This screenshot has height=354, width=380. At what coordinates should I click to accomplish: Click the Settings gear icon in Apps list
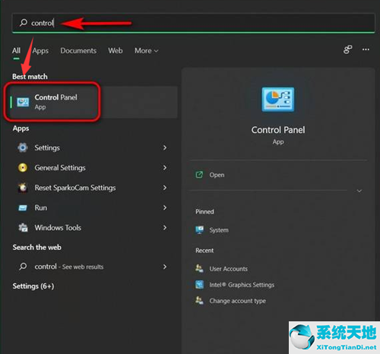23,147
